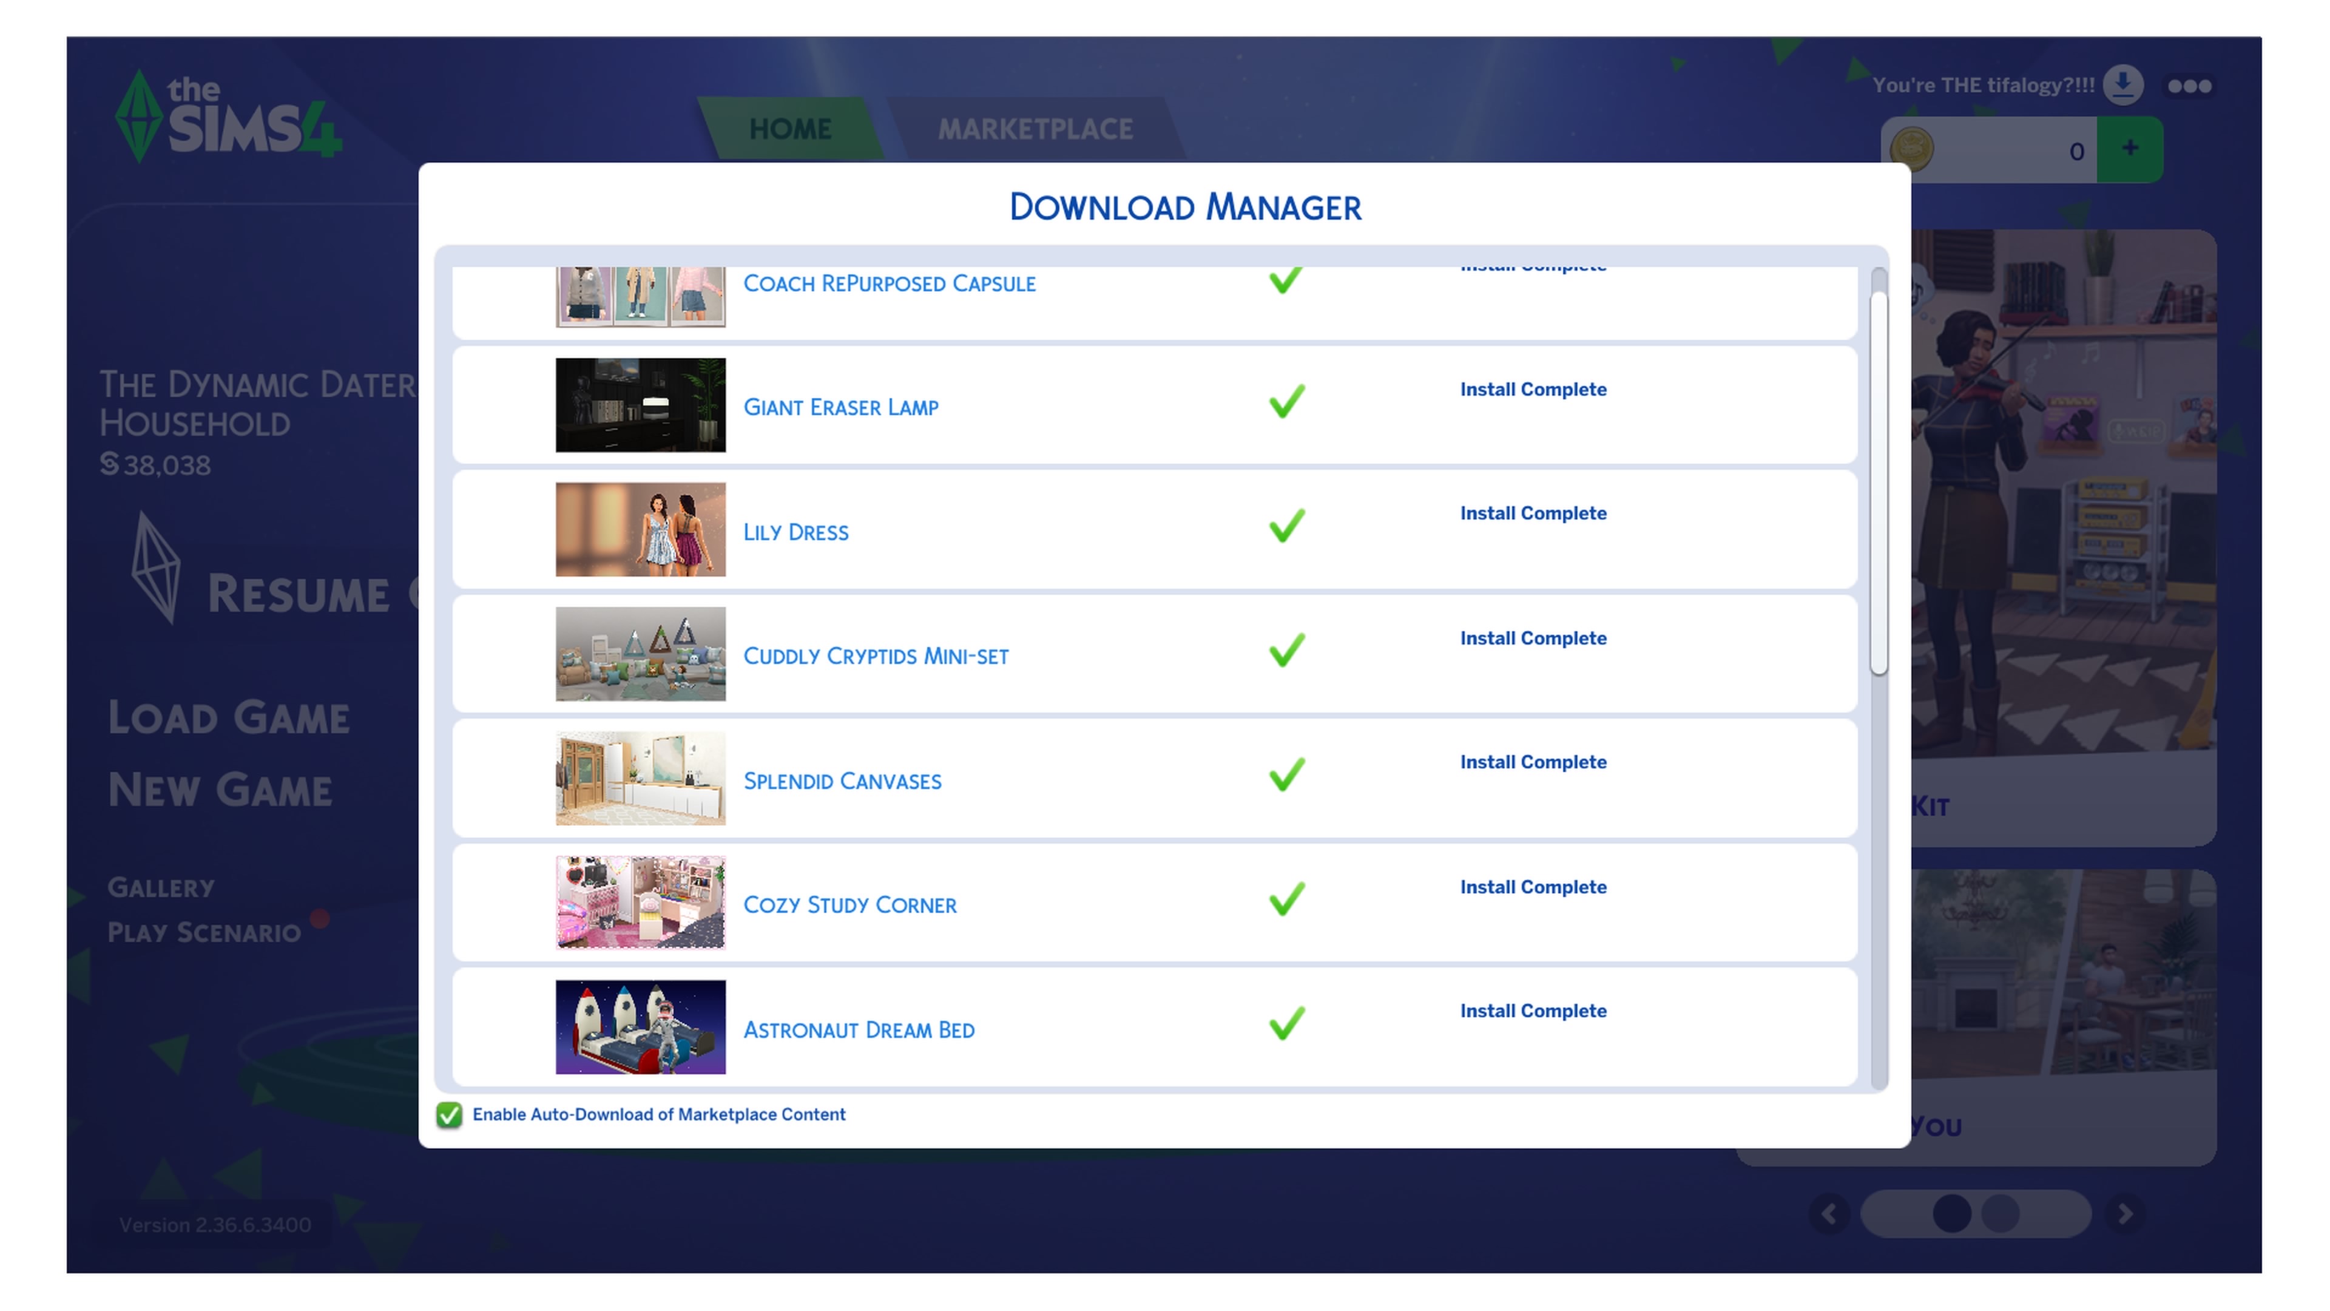Click the Giant Eraser Lamp thumbnail
The height and width of the screenshot is (1311, 2330).
[x=640, y=405]
